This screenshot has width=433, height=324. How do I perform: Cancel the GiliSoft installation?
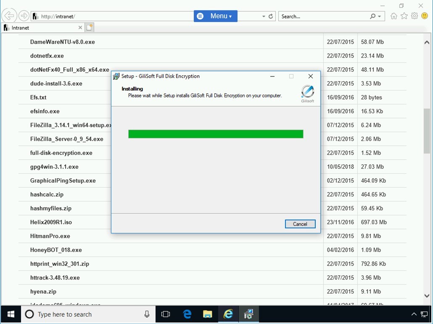tap(300, 224)
